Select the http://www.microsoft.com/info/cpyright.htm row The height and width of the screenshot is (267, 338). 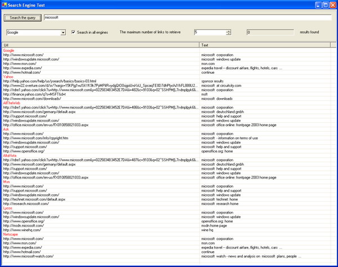(x=35, y=138)
